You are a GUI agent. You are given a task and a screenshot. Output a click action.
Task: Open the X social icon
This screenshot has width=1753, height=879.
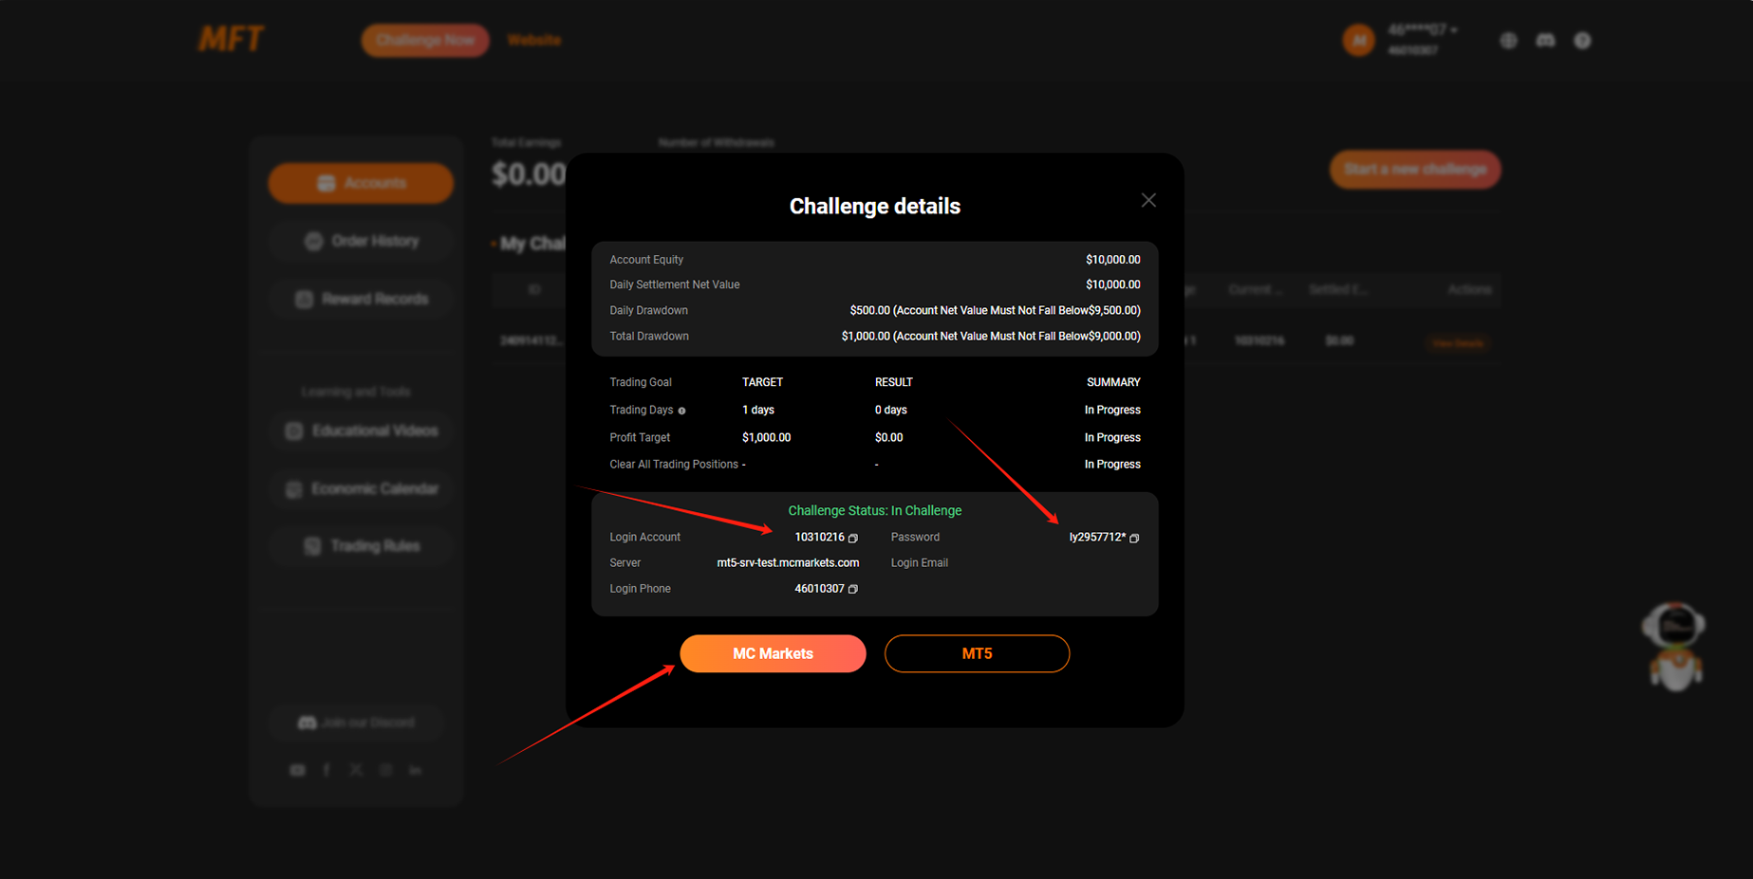356,770
